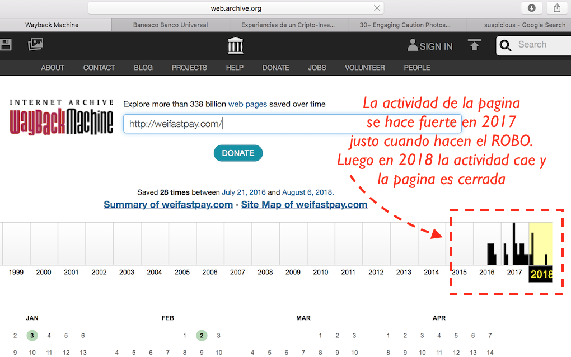Switch to Banesco Banco Universal tab
Image resolution: width=571 pixels, height=357 pixels.
point(170,25)
